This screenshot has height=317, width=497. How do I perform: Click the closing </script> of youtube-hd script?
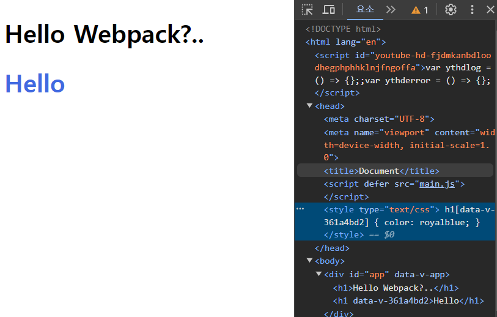[x=337, y=92]
